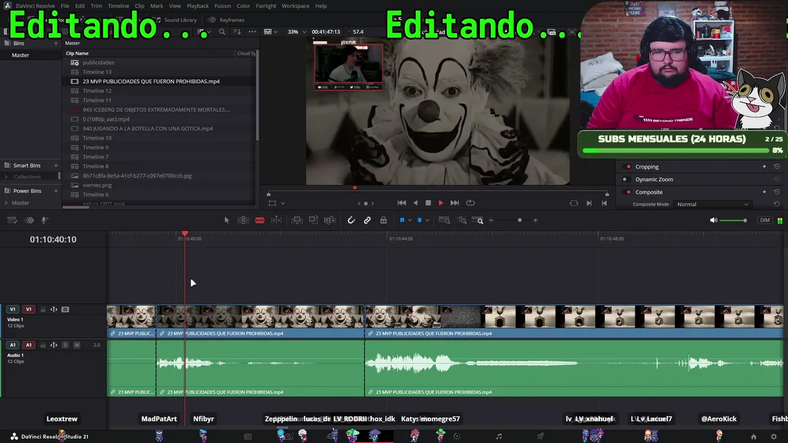Go to the last frame
Image resolution: width=788 pixels, height=443 pixels.
tap(454, 203)
